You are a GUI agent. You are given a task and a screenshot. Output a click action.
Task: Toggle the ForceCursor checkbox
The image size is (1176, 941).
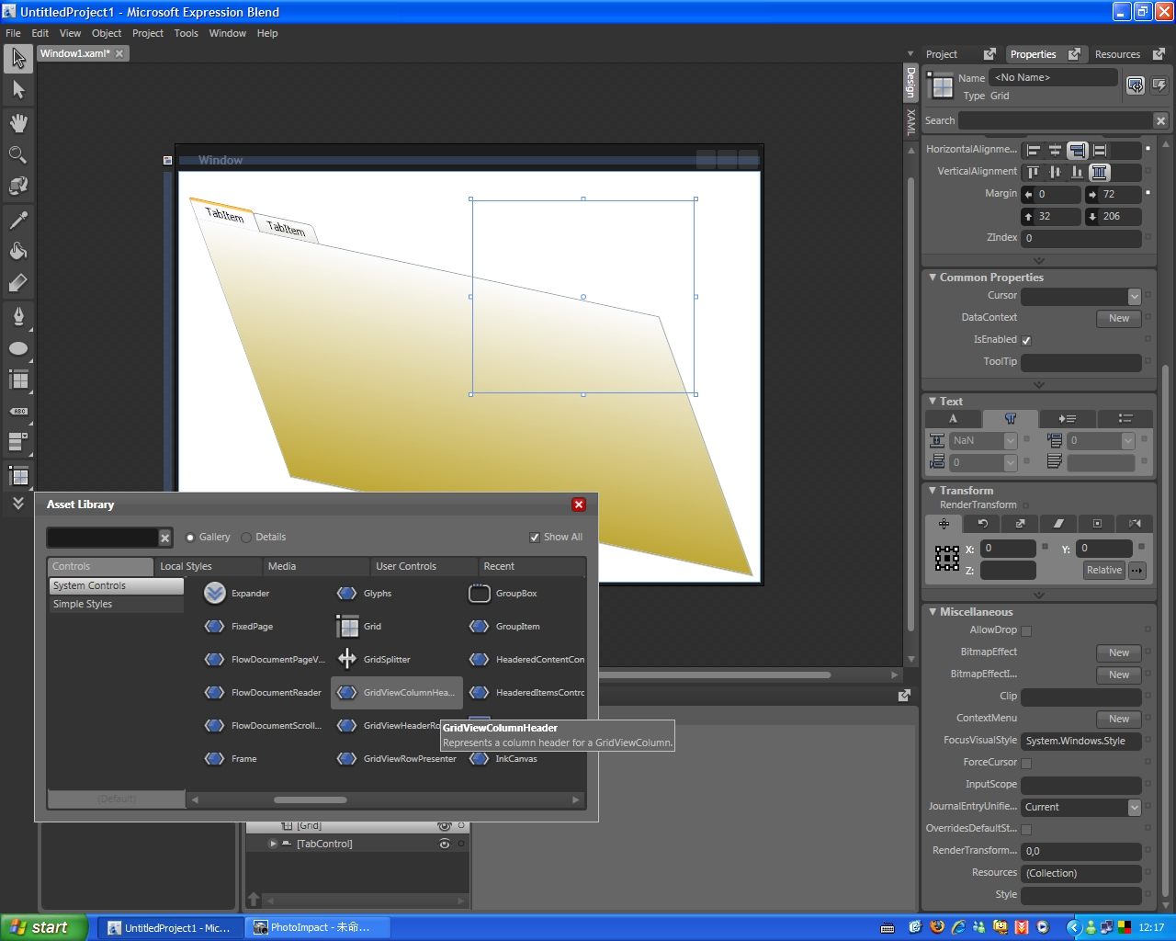coord(1026,763)
